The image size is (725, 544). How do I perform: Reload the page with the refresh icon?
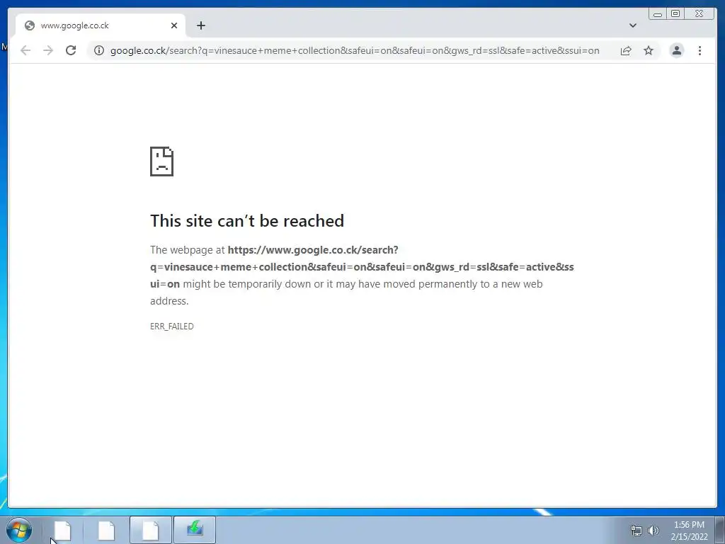coord(71,50)
